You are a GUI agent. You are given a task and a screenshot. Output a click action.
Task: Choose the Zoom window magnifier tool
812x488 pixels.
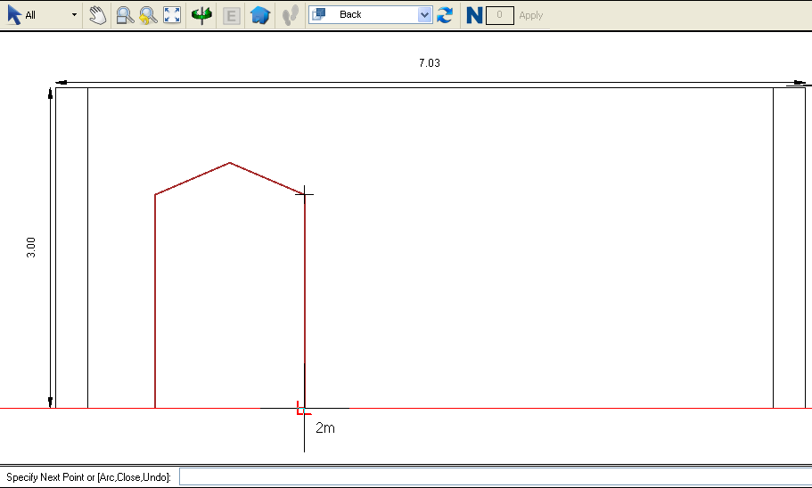point(124,15)
